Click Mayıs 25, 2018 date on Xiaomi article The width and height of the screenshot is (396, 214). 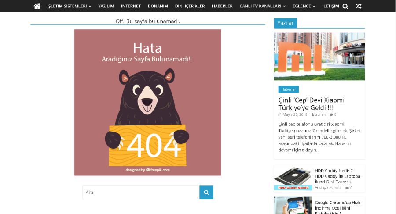tap(295, 114)
